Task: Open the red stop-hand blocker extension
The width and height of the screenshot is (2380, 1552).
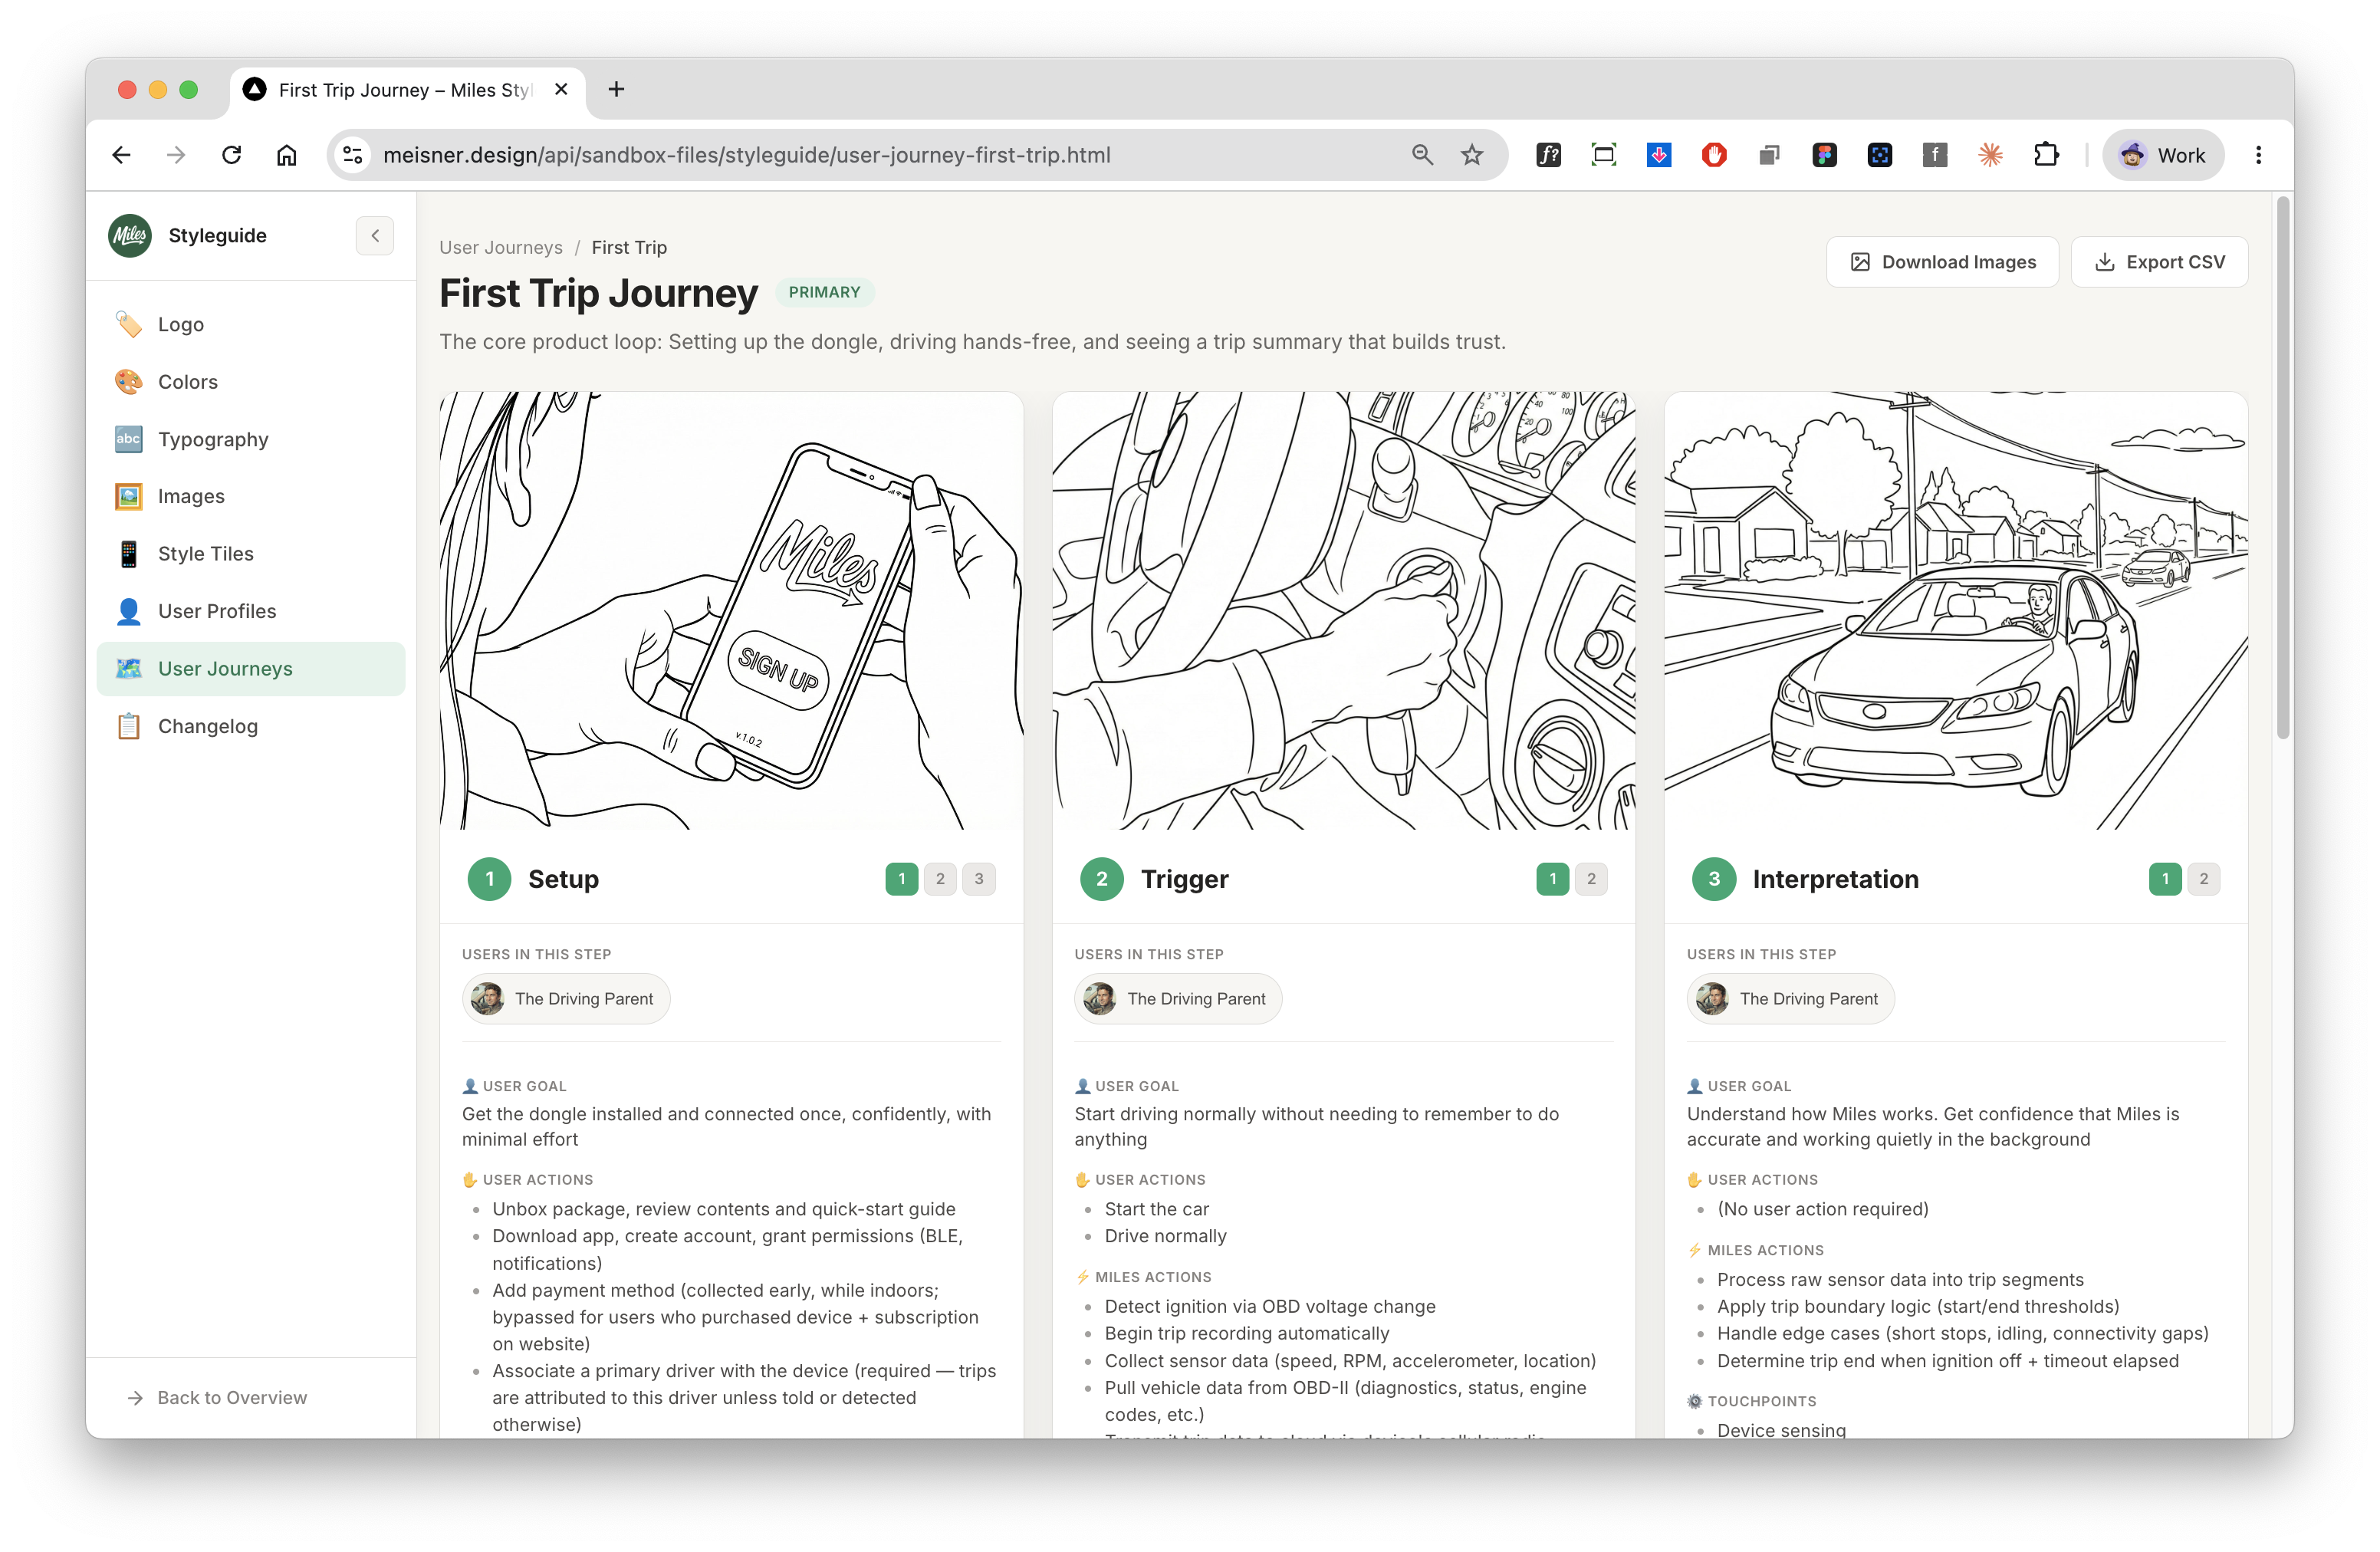Action: click(x=1714, y=155)
